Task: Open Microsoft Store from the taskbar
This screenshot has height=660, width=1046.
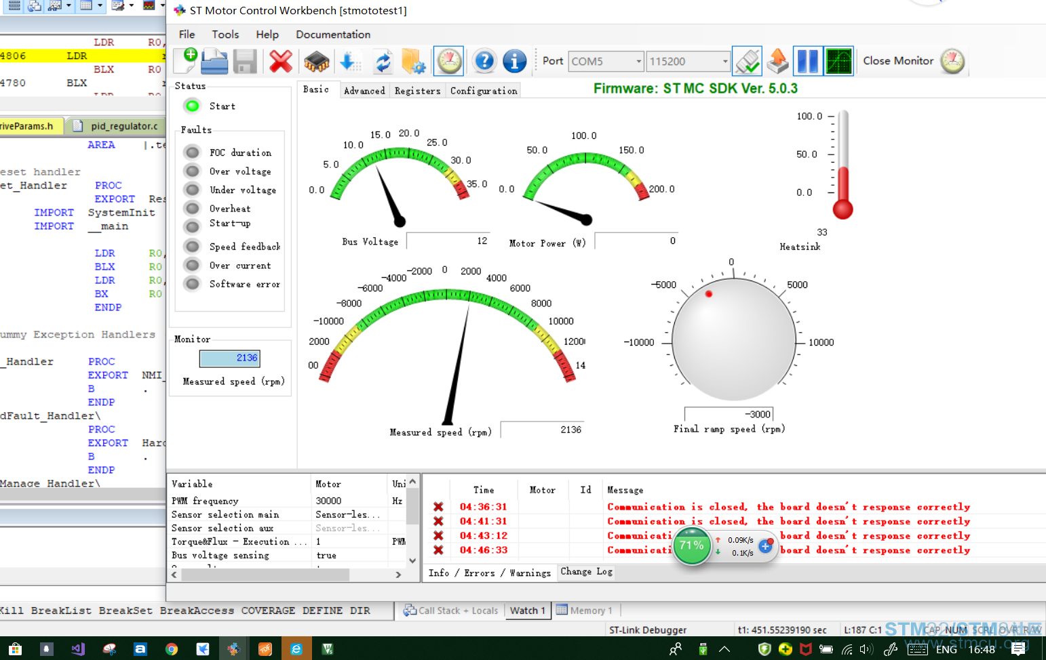Action: click(15, 649)
